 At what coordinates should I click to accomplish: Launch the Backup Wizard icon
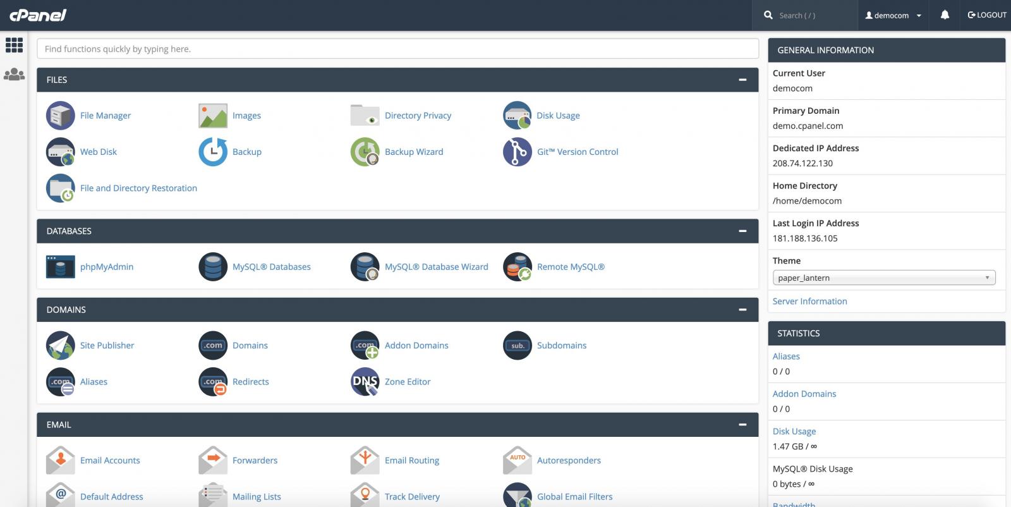tap(365, 152)
